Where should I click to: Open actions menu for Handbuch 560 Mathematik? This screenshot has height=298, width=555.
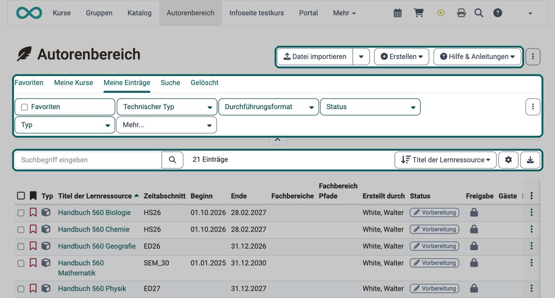pos(531,263)
